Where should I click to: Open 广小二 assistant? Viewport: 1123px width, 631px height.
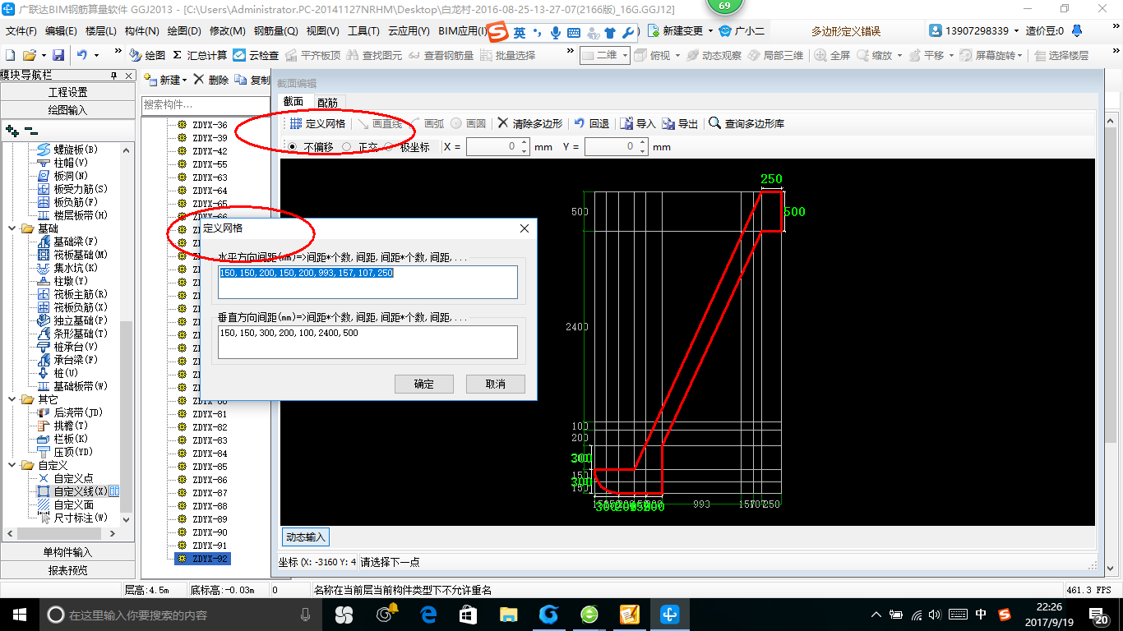(741, 31)
